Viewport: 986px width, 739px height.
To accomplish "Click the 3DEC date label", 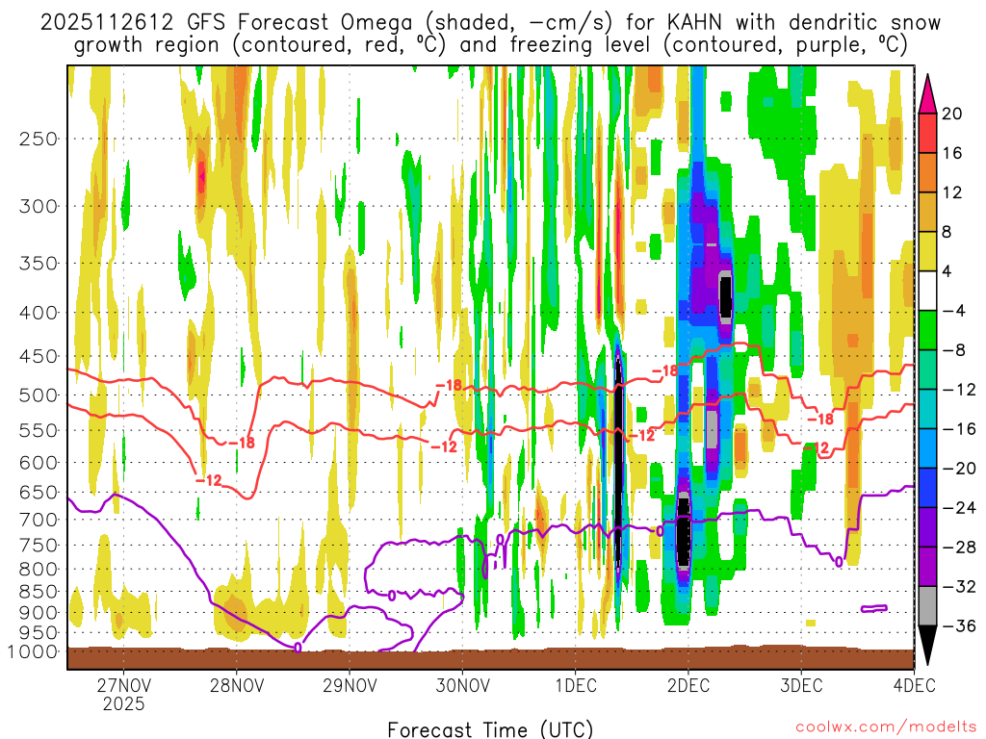I will [801, 684].
